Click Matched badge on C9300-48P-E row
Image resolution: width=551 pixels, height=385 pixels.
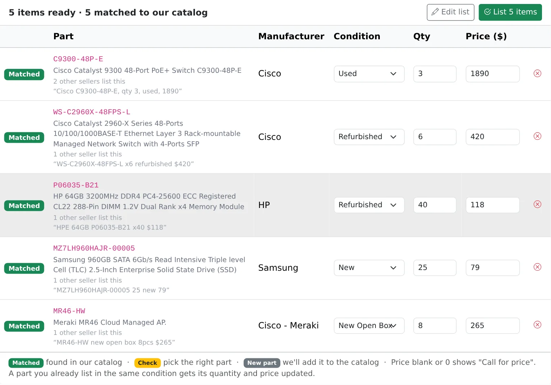coord(24,74)
